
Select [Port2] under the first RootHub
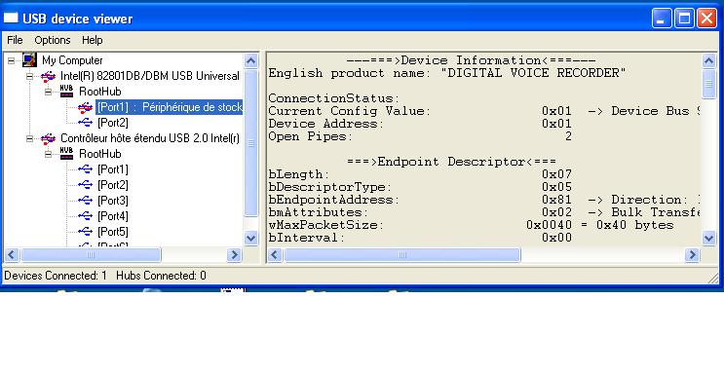(113, 123)
